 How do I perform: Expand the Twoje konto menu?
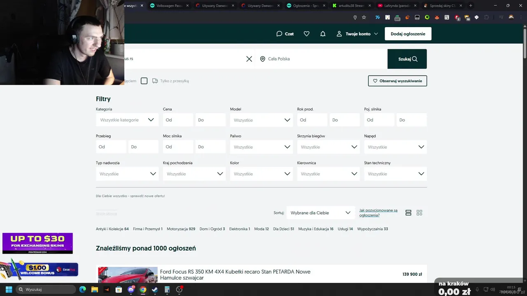coord(357,34)
